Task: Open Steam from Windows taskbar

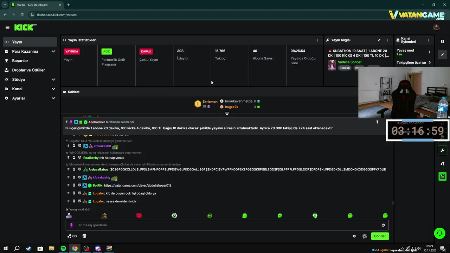Action: 28,248
